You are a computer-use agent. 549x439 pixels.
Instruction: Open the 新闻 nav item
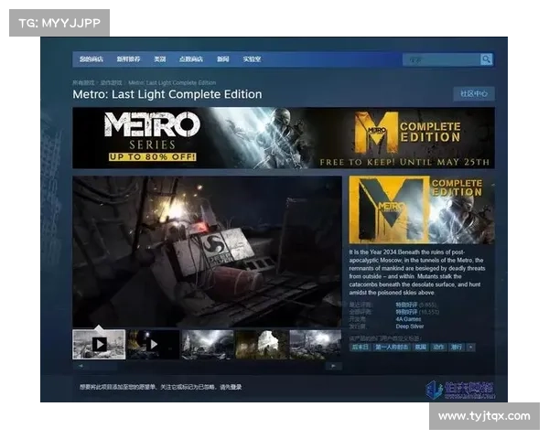[x=222, y=59]
